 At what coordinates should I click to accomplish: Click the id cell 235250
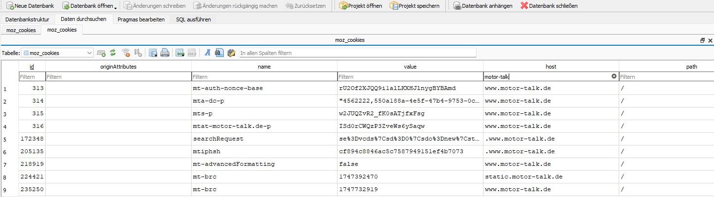(x=32, y=190)
